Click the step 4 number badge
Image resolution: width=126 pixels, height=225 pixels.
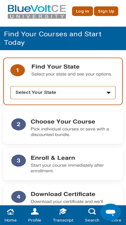pos(18,197)
